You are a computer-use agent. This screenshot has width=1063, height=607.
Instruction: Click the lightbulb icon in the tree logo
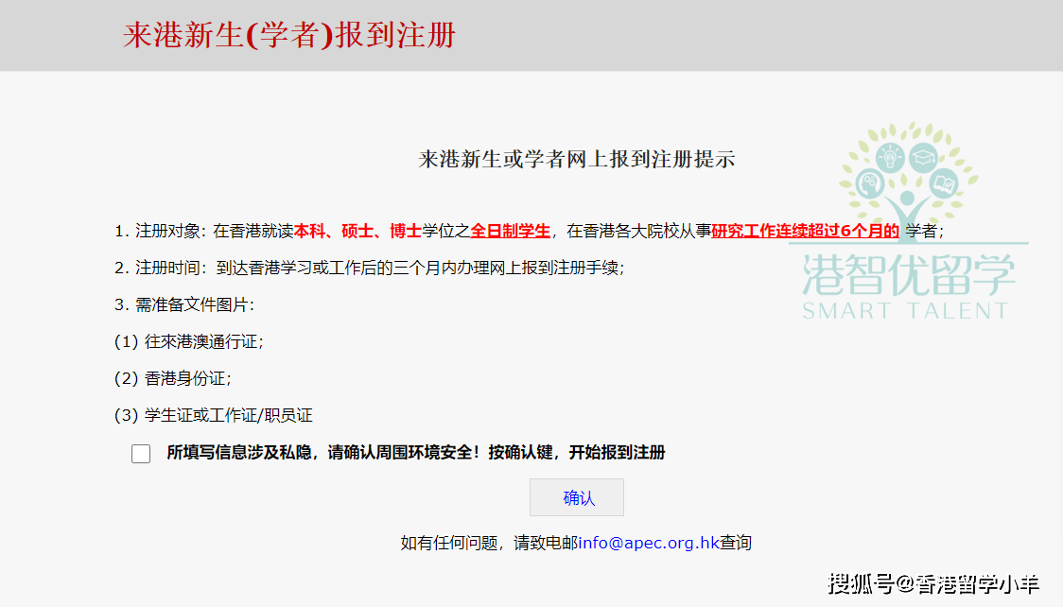(x=890, y=157)
